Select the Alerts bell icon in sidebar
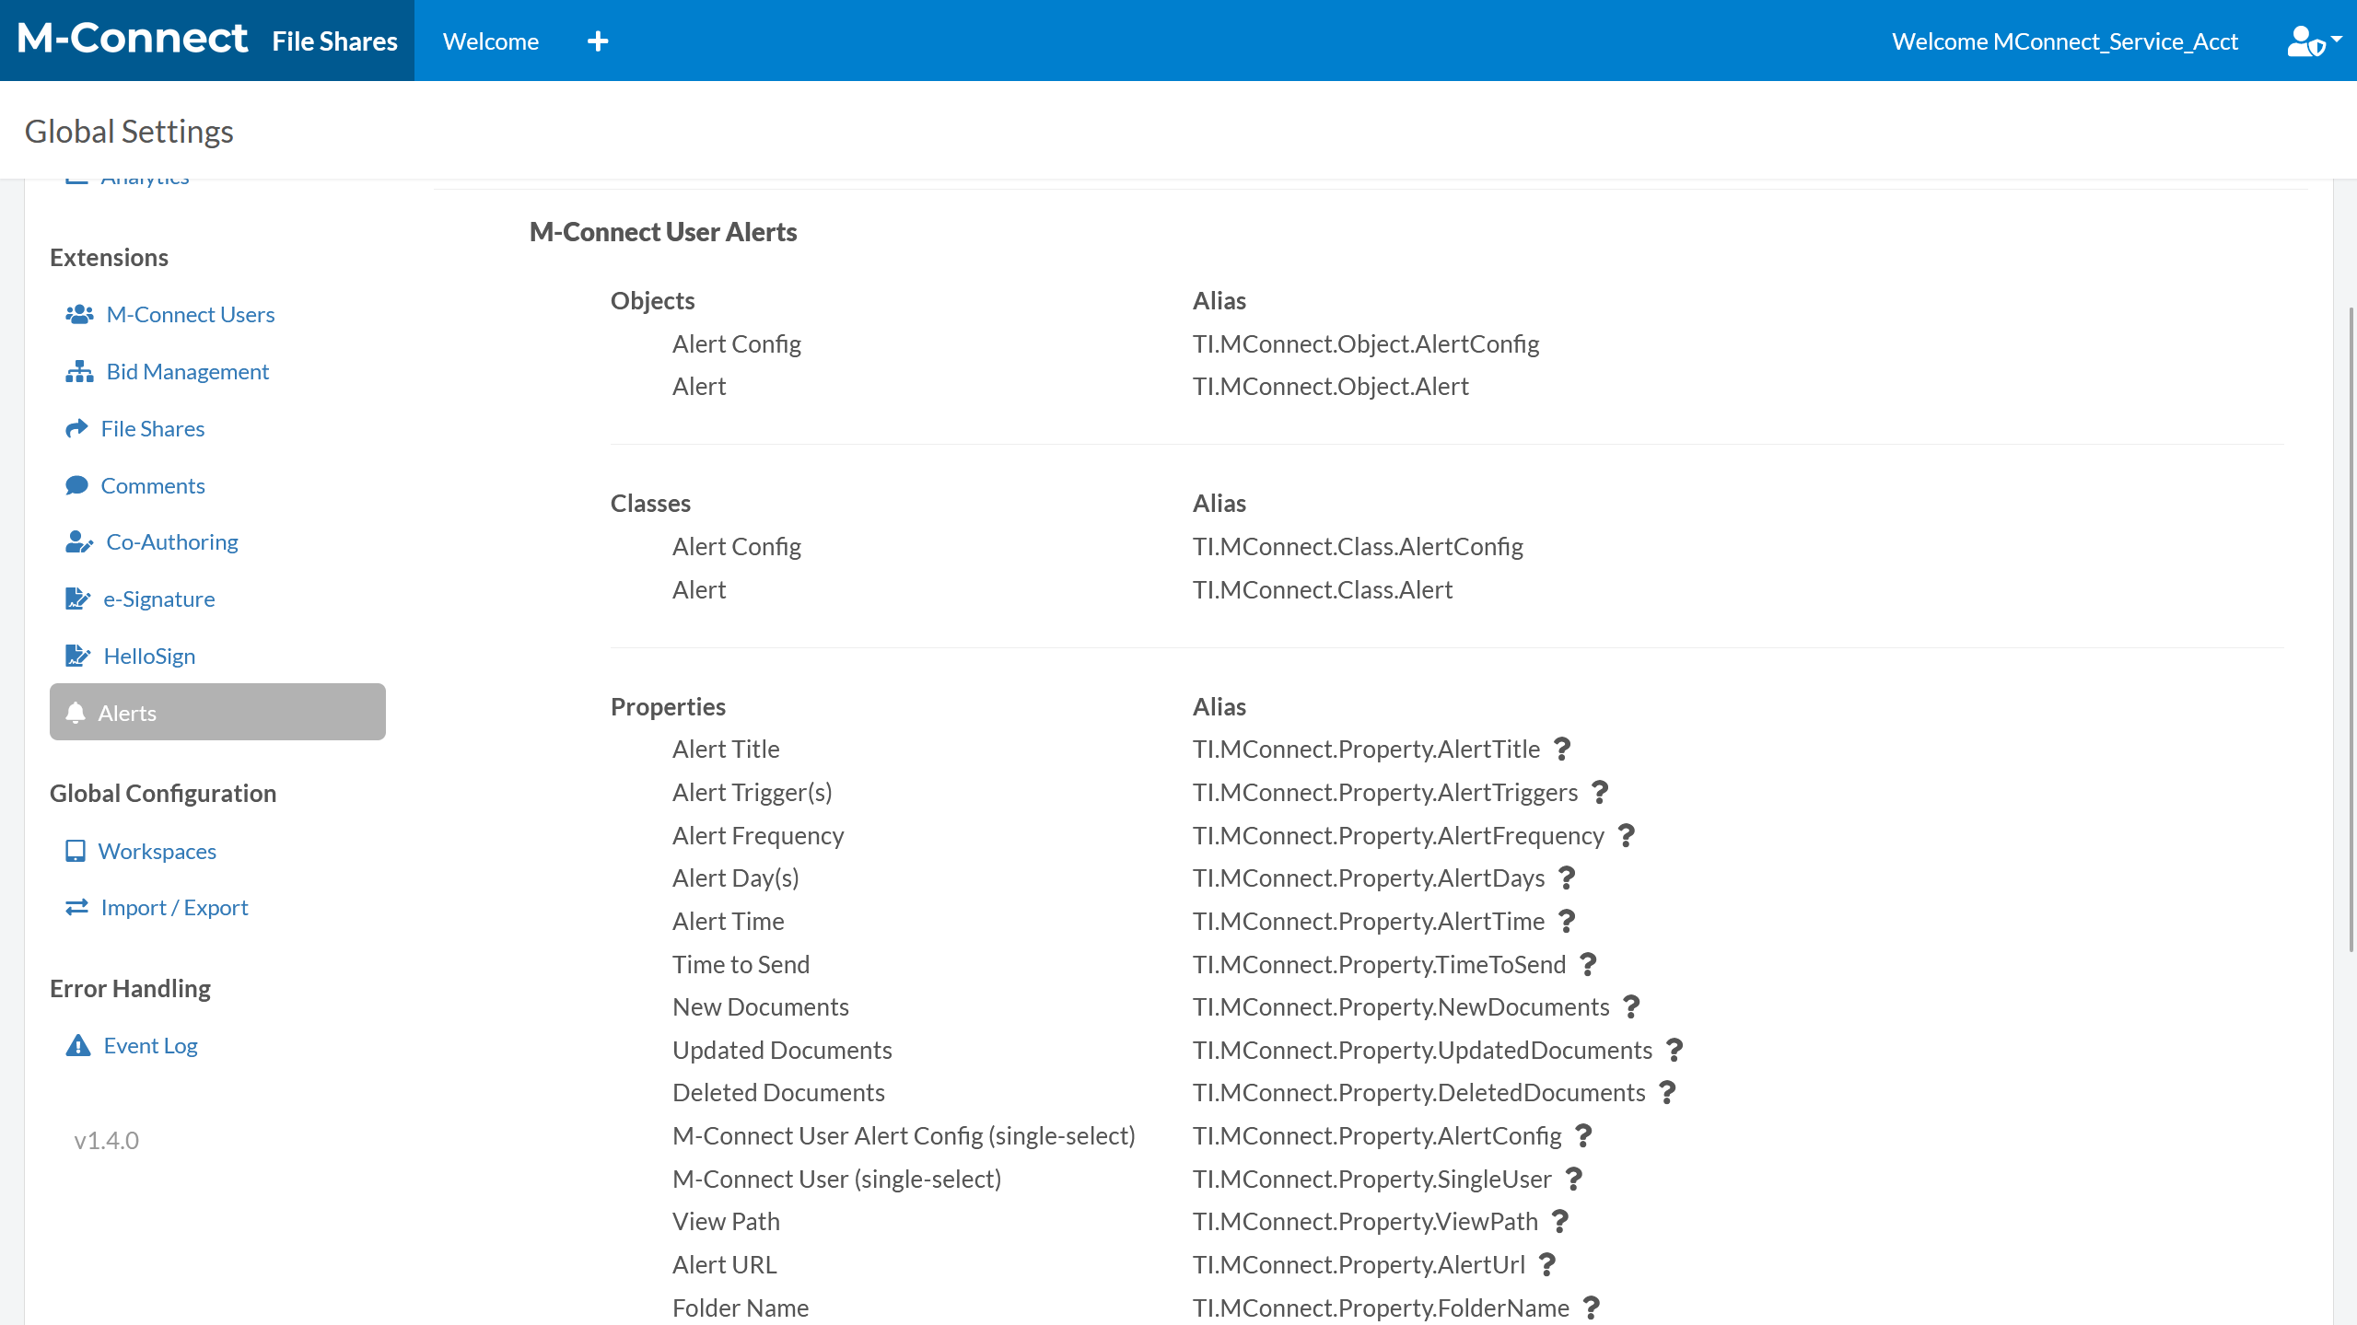This screenshot has width=2357, height=1325. coord(77,712)
